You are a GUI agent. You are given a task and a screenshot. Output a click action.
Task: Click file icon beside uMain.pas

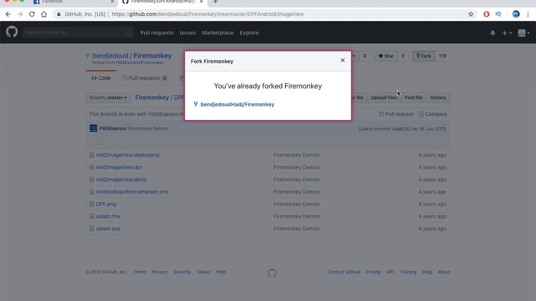[92, 229]
